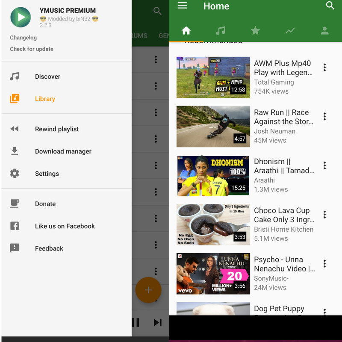Open second row overflow menu in Library
The height and width of the screenshot is (342, 342).
click(x=156, y=86)
